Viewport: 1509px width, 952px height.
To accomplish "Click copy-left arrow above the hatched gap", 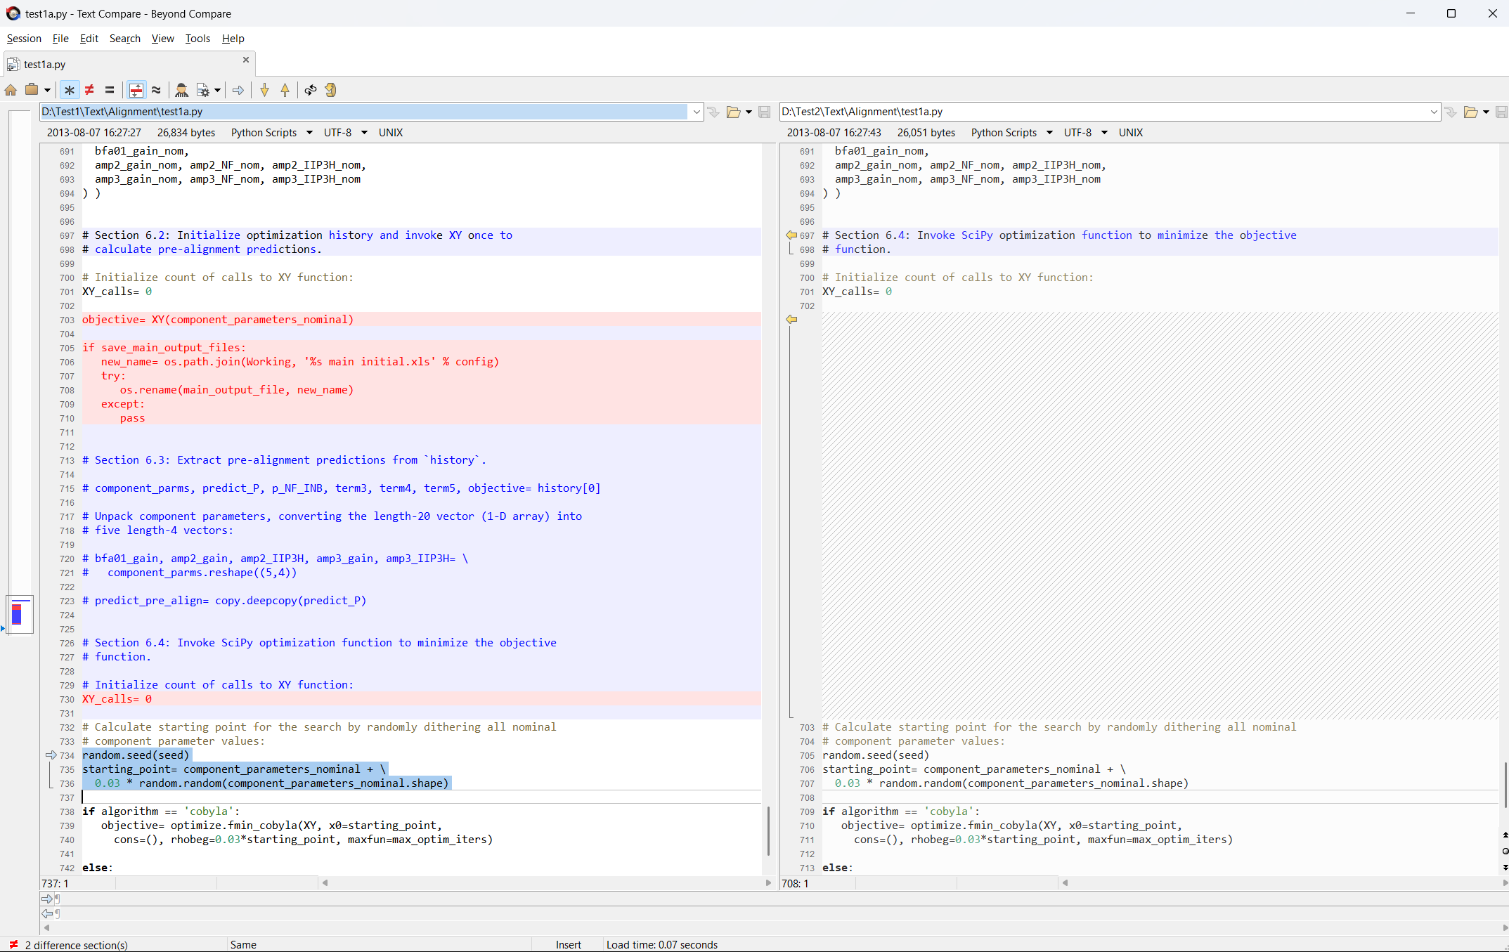I will click(791, 320).
